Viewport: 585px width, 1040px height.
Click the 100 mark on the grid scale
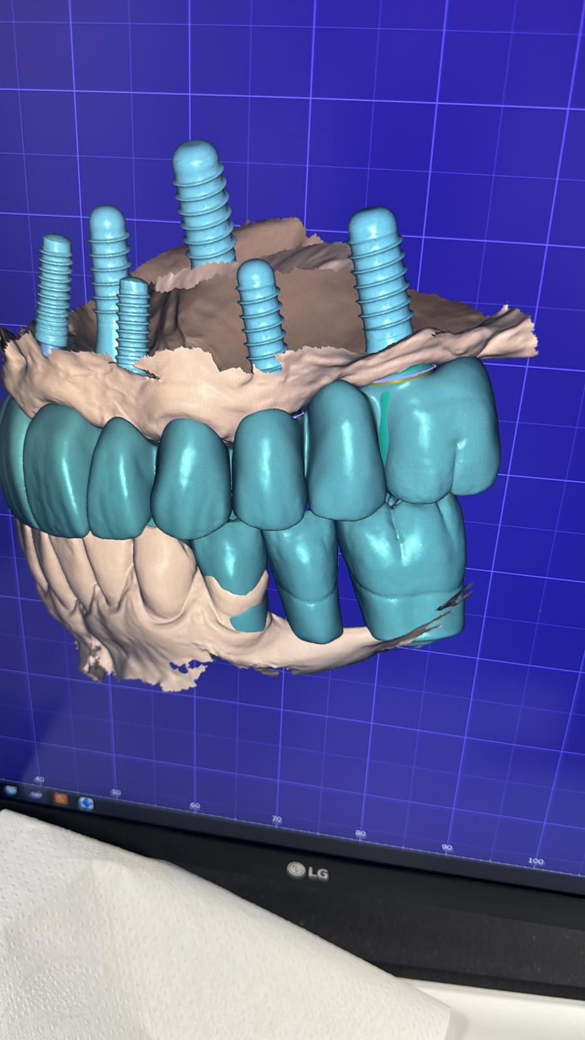[x=536, y=861]
